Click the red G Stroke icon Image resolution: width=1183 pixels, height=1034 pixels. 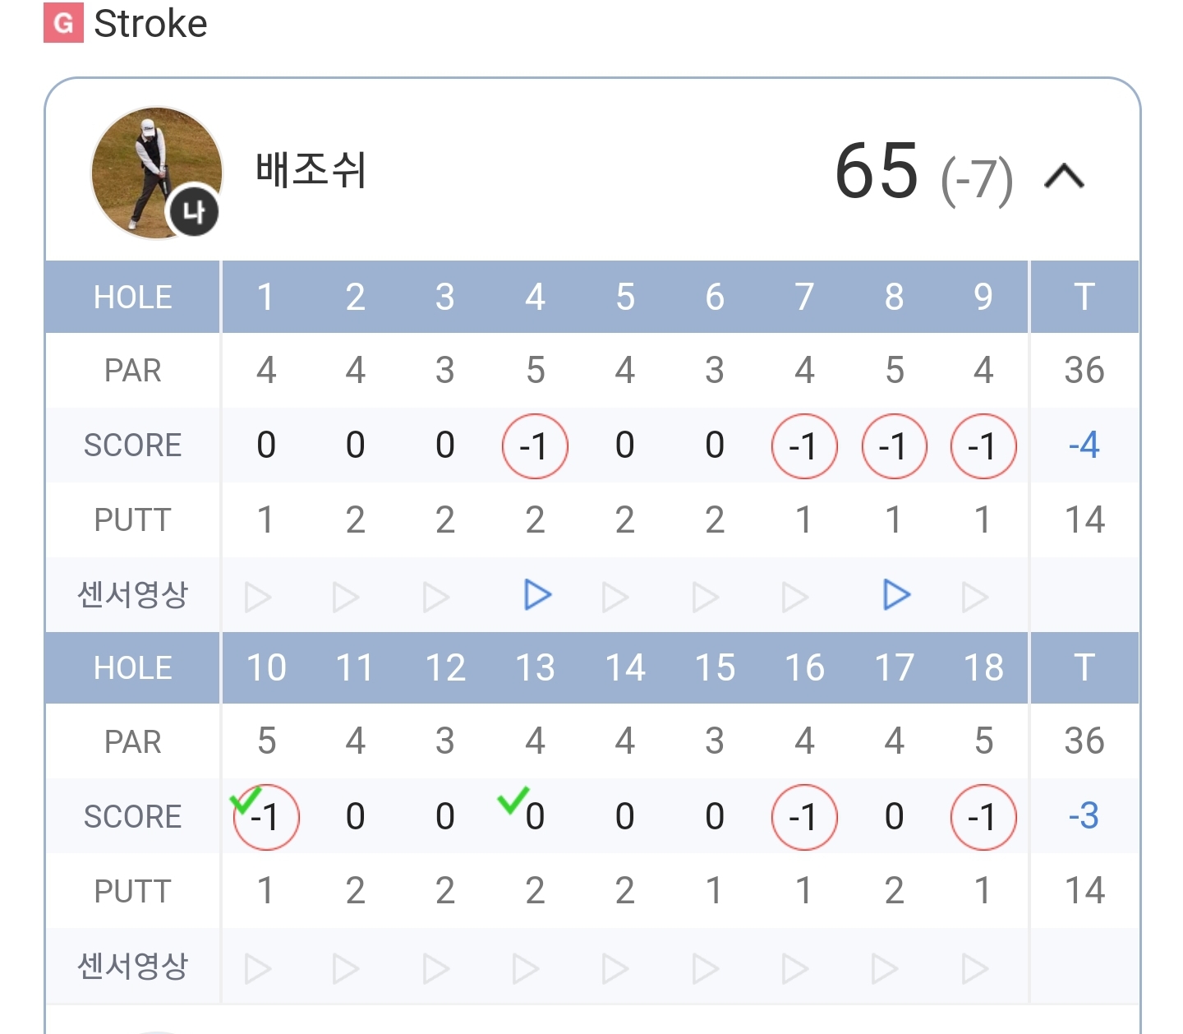63,23
